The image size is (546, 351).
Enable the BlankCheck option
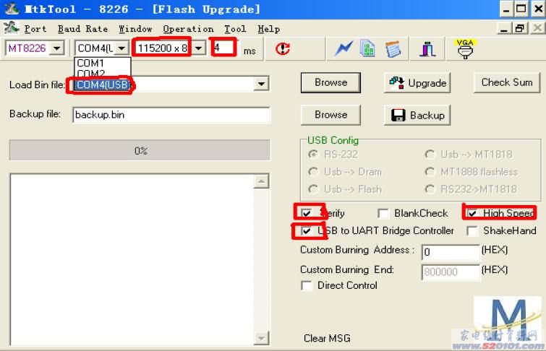(x=383, y=213)
